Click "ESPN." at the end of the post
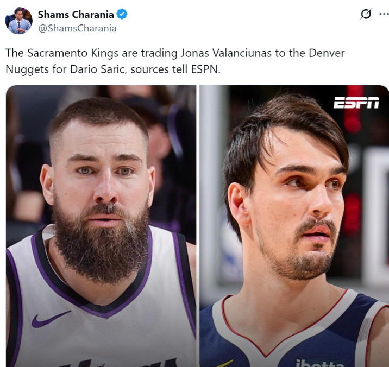 (206, 69)
